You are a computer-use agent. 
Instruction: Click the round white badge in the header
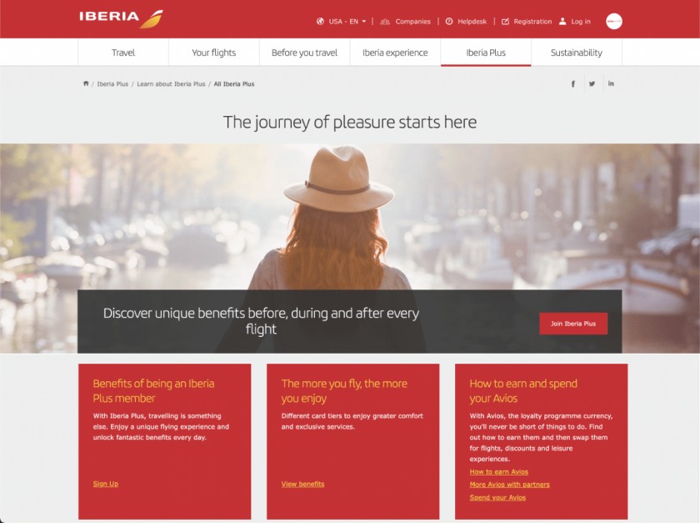[614, 21]
